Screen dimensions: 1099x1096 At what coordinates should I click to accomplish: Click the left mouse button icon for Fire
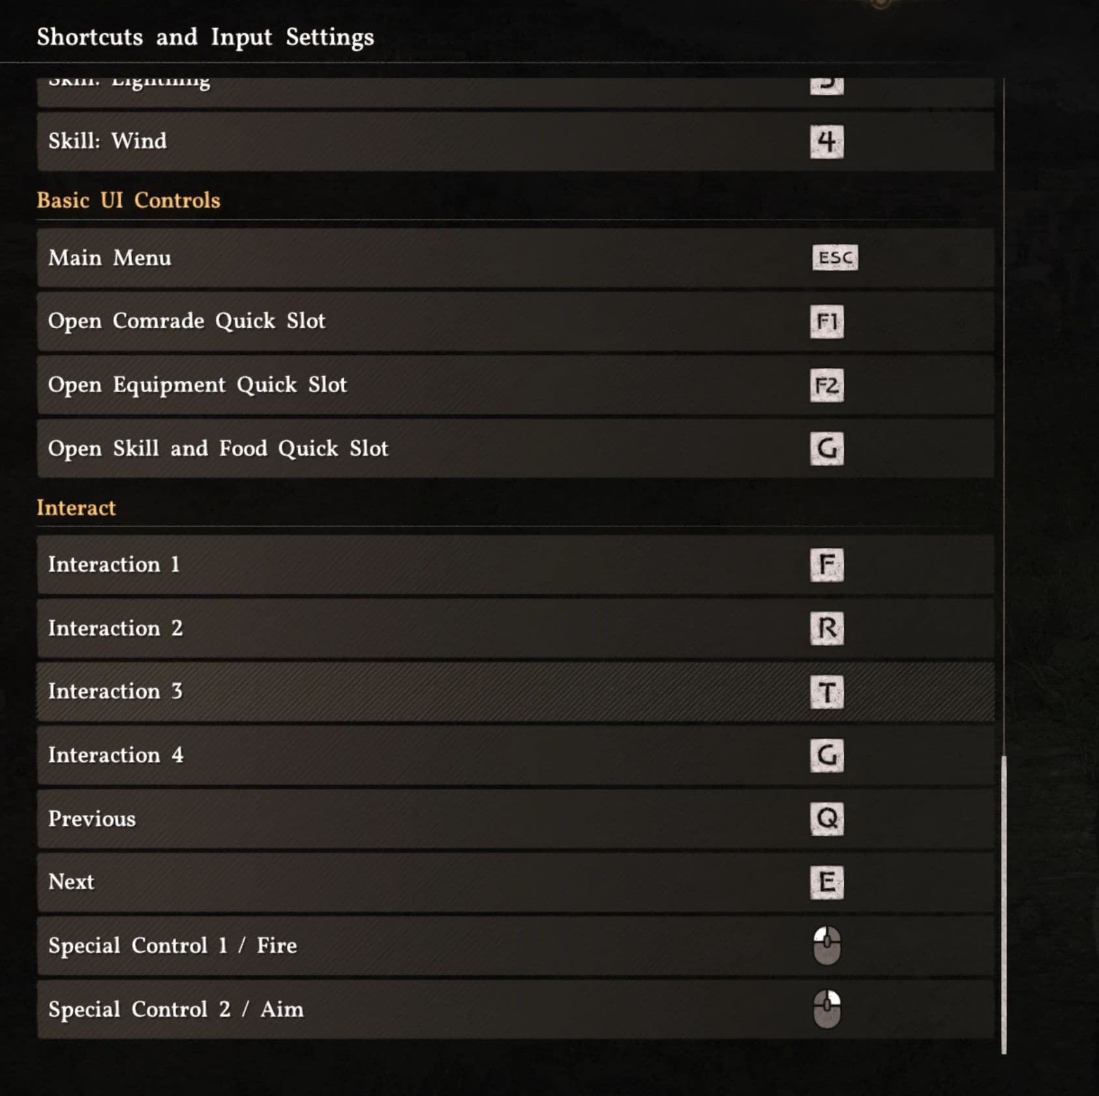pos(826,945)
